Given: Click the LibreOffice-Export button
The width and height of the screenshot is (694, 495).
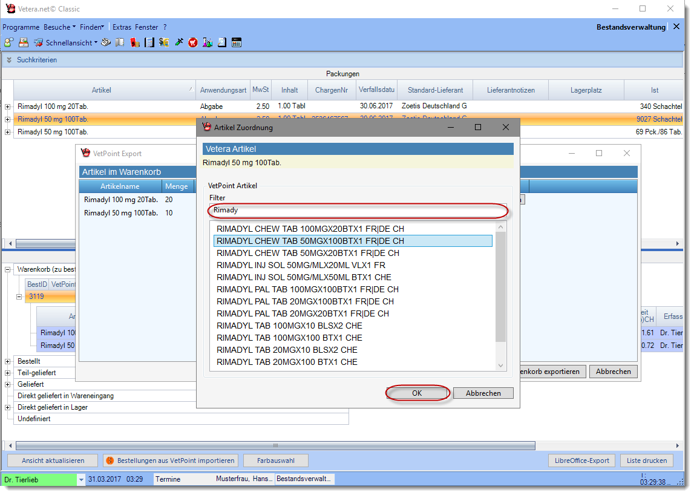Looking at the screenshot, I should (x=581, y=461).
